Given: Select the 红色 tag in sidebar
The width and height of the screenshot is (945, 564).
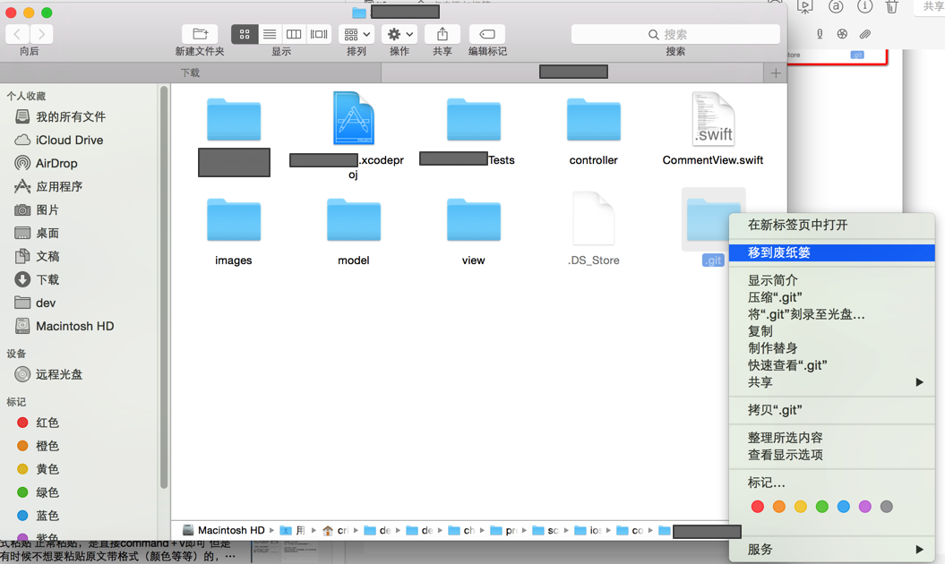Looking at the screenshot, I should tap(38, 423).
